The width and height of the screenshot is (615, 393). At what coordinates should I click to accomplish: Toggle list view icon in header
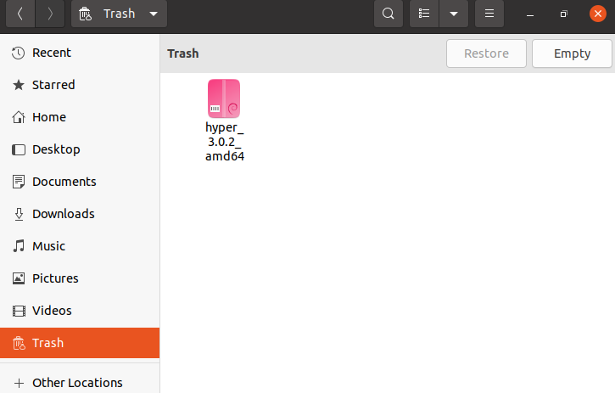pos(424,14)
